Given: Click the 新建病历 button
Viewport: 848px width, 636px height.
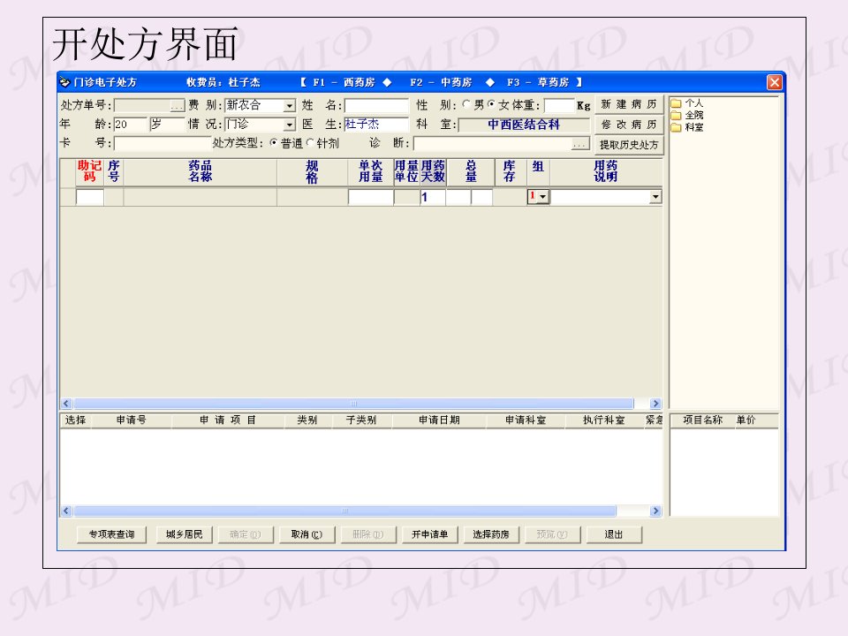Looking at the screenshot, I should point(629,104).
